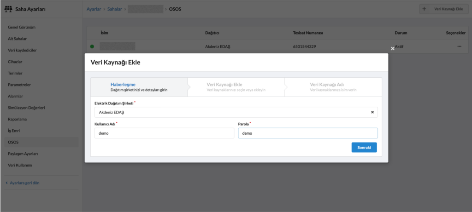The height and width of the screenshot is (212, 472).
Task: Select the Veri Kaynağı Adı wizard step
Action: point(333,87)
